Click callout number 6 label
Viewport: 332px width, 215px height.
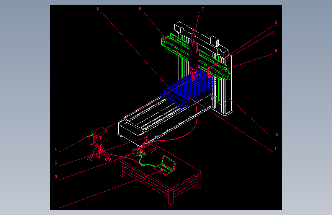tap(140, 9)
